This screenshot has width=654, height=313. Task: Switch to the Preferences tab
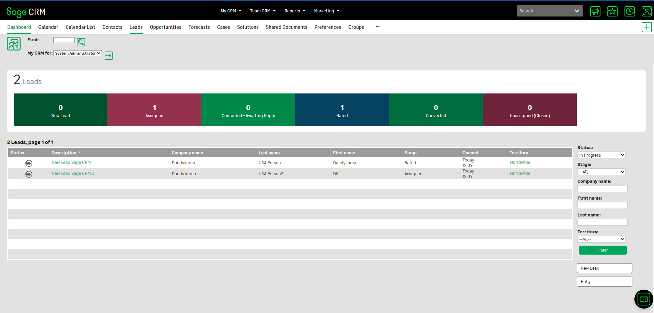tap(328, 27)
